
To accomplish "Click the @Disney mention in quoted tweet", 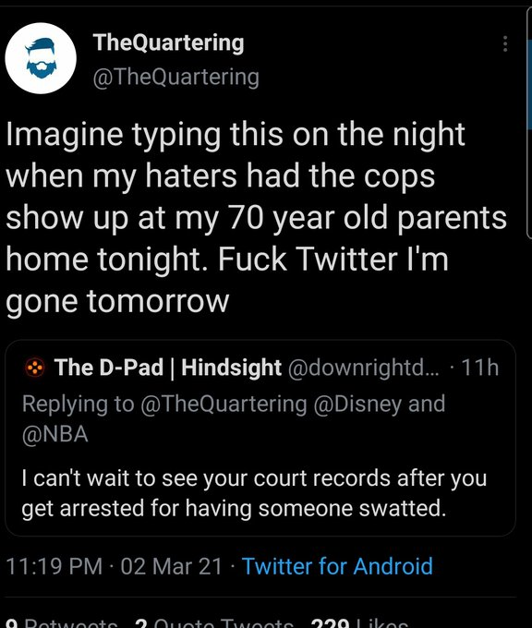I will coord(357,404).
